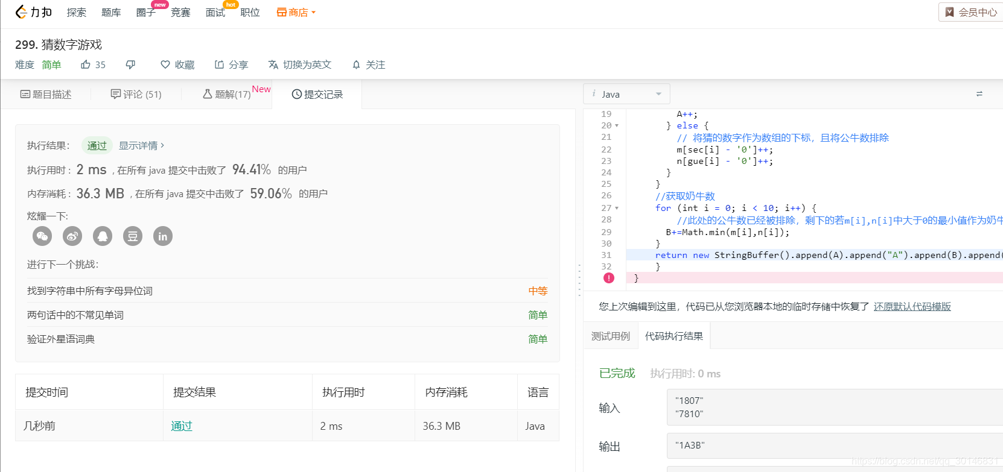
Task: Open the 探索 menu
Action: [x=76, y=13]
